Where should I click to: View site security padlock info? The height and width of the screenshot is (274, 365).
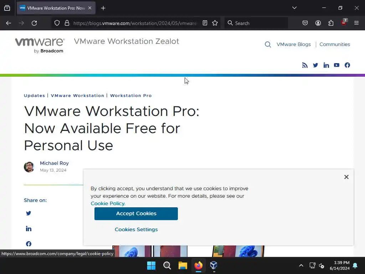[67, 23]
